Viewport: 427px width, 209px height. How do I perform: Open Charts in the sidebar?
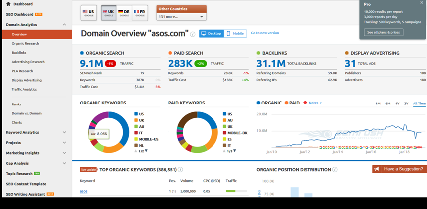17,123
